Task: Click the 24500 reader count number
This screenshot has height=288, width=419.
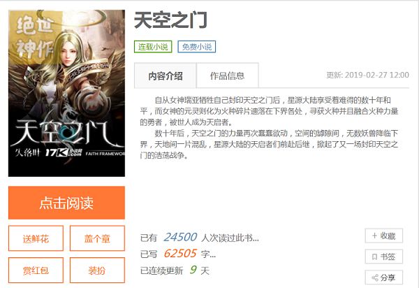Action: 180,237
